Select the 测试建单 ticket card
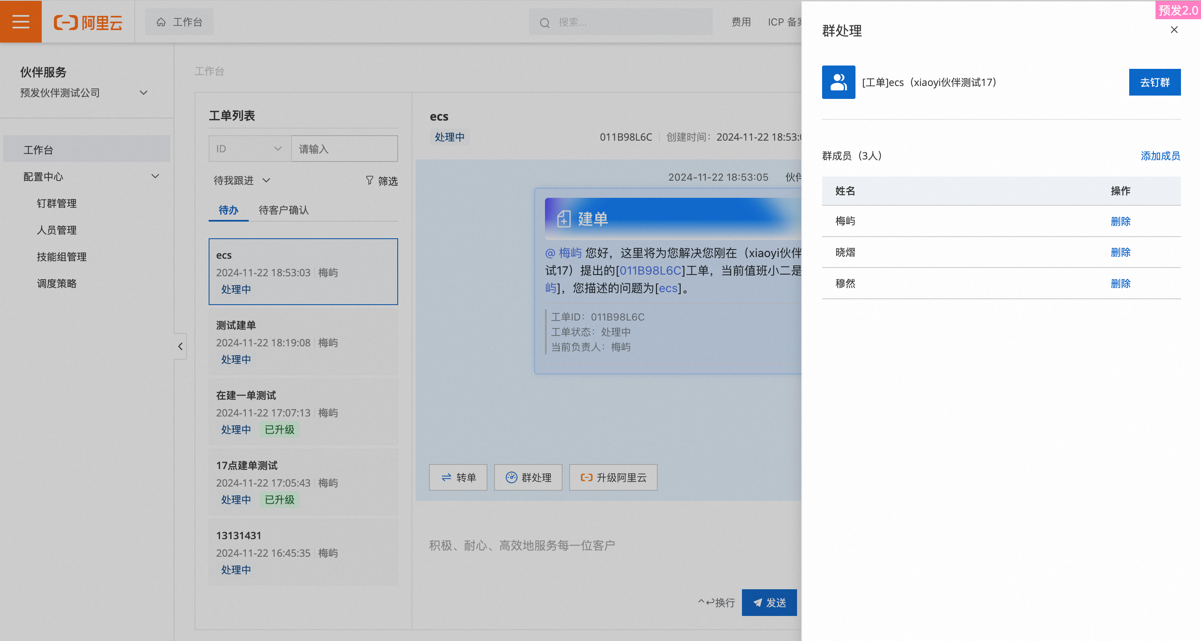Screen dimensions: 1201x641 point(303,342)
